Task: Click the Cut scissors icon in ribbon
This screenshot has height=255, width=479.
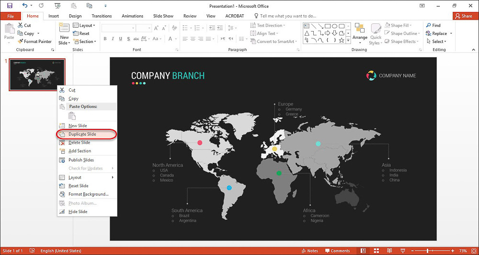Action: coord(21,26)
